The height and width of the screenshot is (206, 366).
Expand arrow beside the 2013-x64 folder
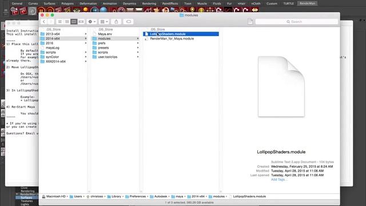click(86, 34)
